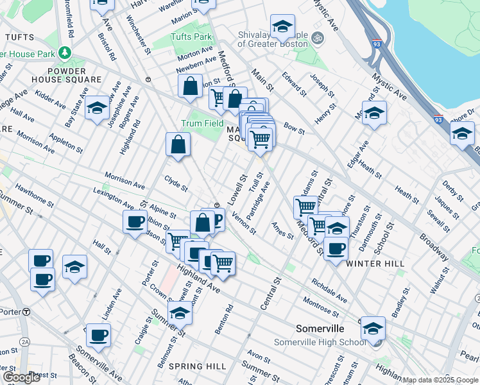This screenshot has height=385, width=480.
Task: Open the shopping bag marker near Newbern Ave
Action: click(190, 88)
